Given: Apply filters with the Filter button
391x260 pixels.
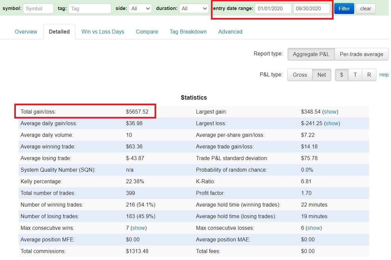Looking at the screenshot, I should click(344, 9).
